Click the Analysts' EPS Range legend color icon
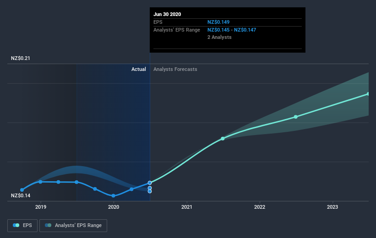Viewport: 376px width, 238px height. point(48,225)
